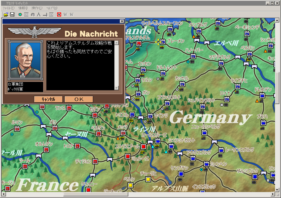The height and width of the screenshot is (198, 281).
Task: Select the Berlin (ベルリン) city marker
Action: [x=249, y=54]
